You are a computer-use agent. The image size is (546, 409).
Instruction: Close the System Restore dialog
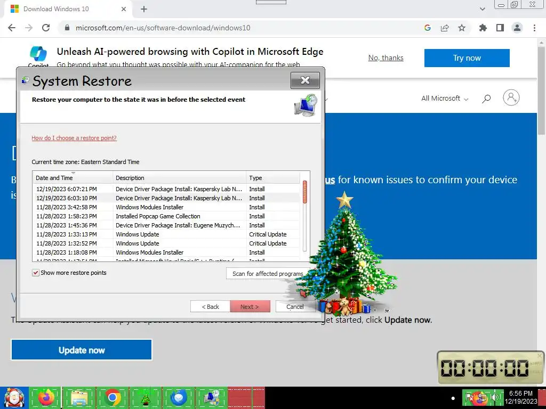[x=305, y=80]
